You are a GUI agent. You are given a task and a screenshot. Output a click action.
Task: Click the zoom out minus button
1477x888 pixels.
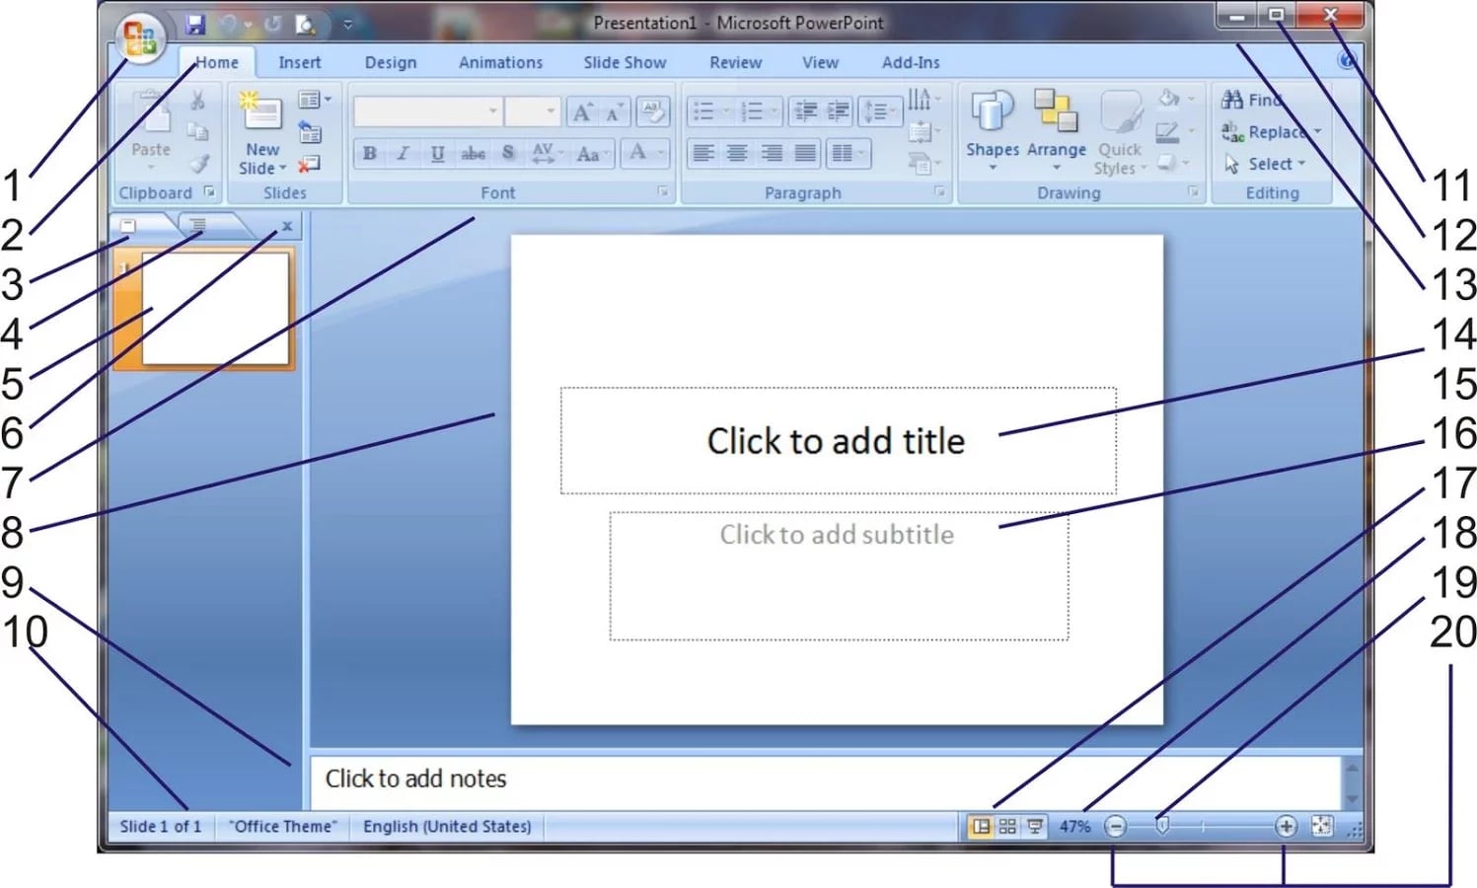coord(1115,826)
